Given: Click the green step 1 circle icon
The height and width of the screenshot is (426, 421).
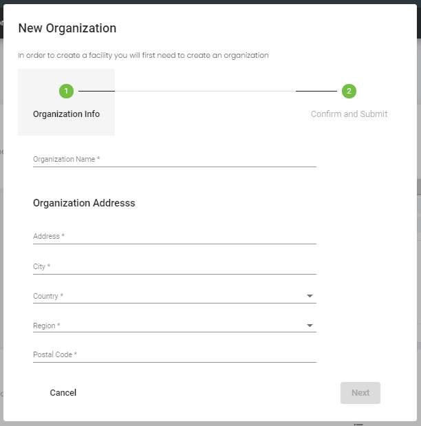Looking at the screenshot, I should [66, 91].
